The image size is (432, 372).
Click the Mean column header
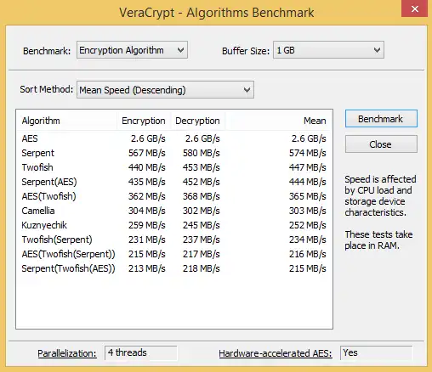[278, 121]
